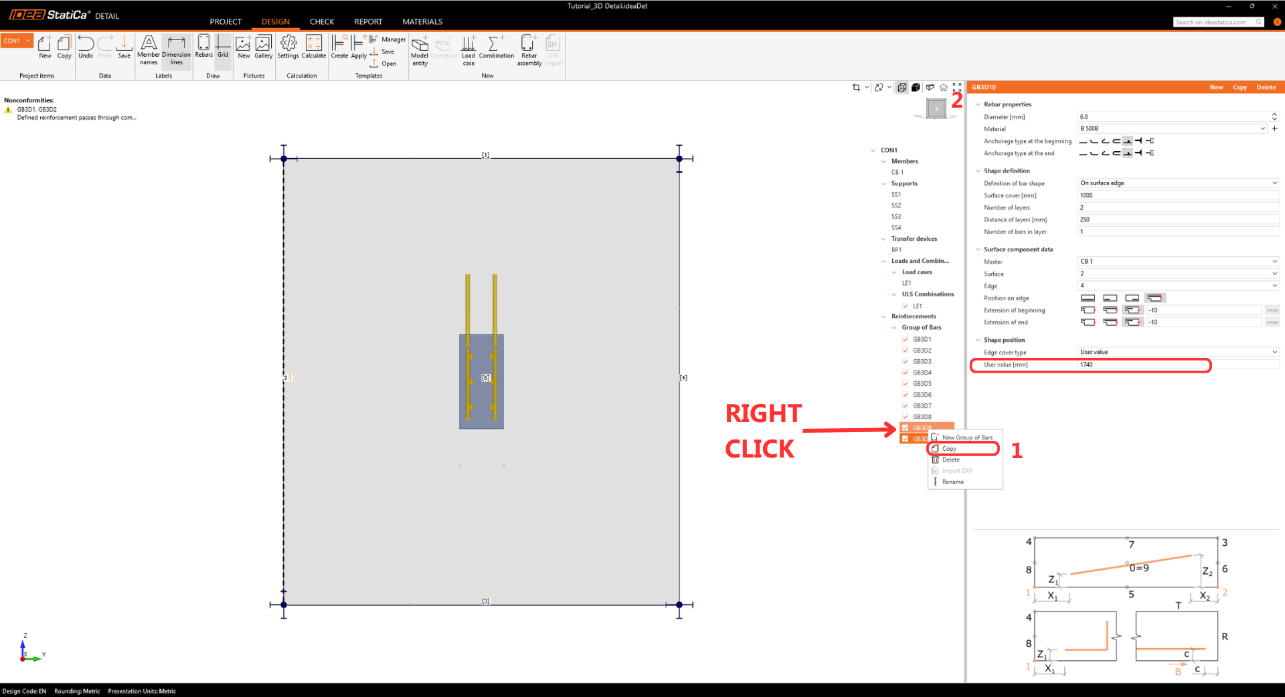
Task: Add a new Combination
Action: coord(497,47)
